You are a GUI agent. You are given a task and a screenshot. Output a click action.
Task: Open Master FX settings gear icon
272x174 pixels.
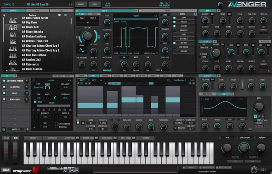(x=4, y=130)
